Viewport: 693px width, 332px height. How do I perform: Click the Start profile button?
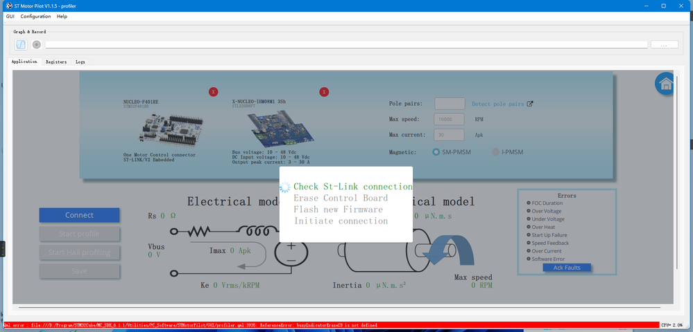tap(80, 234)
